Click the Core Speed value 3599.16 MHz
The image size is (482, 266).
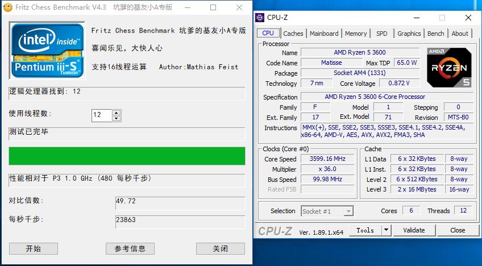327,159
